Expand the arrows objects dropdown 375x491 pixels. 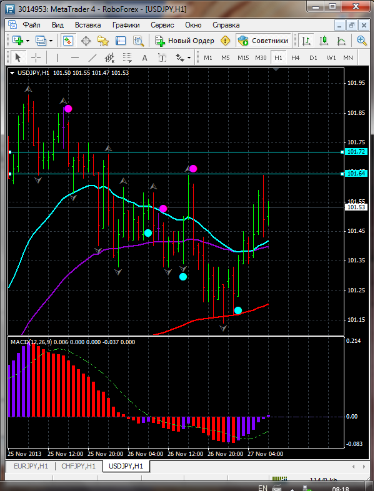point(189,57)
